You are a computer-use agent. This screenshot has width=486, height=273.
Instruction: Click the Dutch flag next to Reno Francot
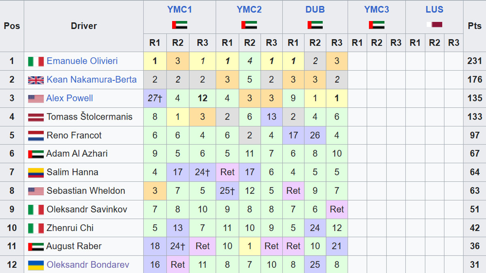click(x=36, y=136)
